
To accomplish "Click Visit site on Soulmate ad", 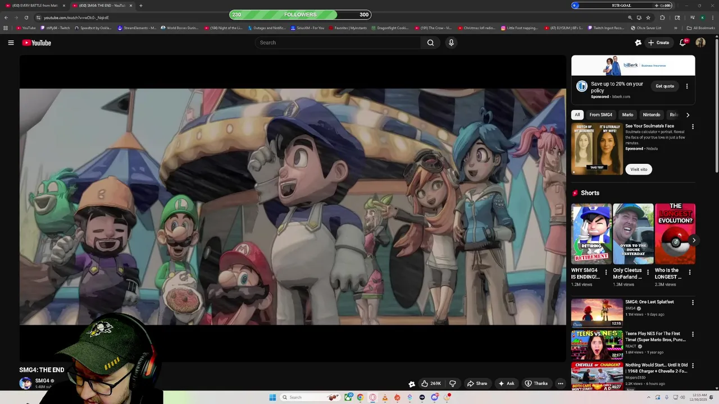I will pyautogui.click(x=639, y=169).
